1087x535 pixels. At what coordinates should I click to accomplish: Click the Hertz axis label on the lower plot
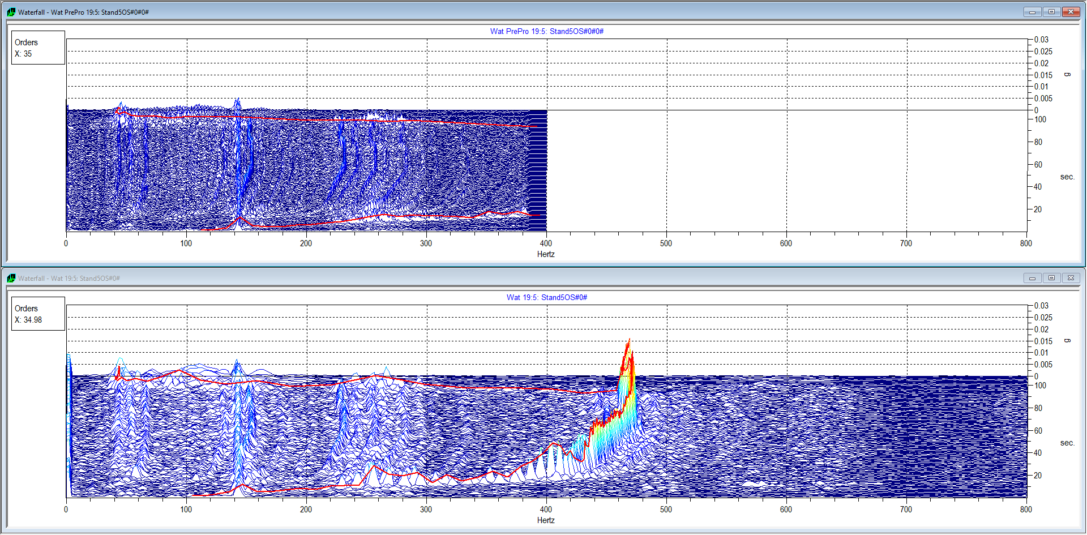click(545, 520)
